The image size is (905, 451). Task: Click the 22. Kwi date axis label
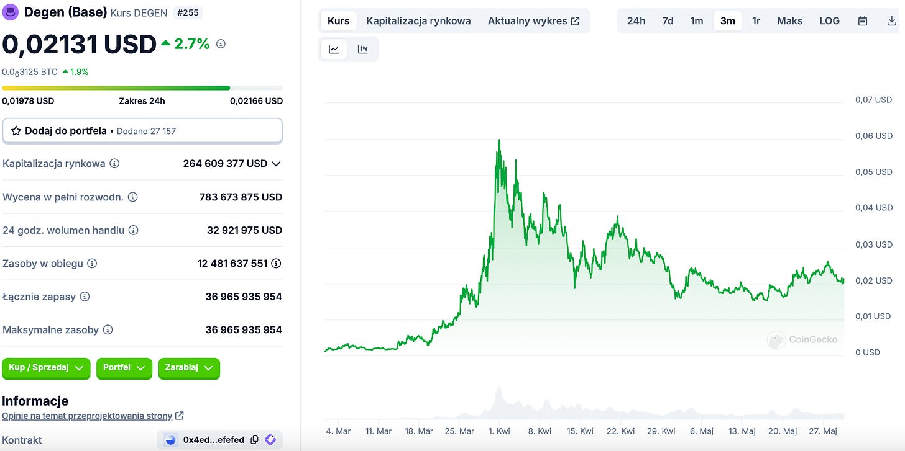(620, 431)
